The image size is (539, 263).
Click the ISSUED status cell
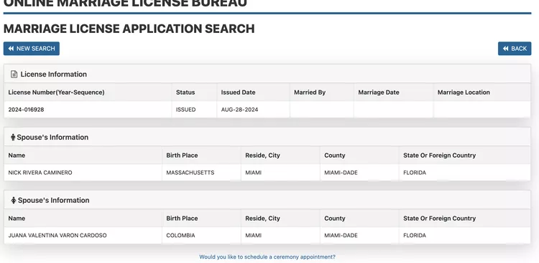point(194,110)
